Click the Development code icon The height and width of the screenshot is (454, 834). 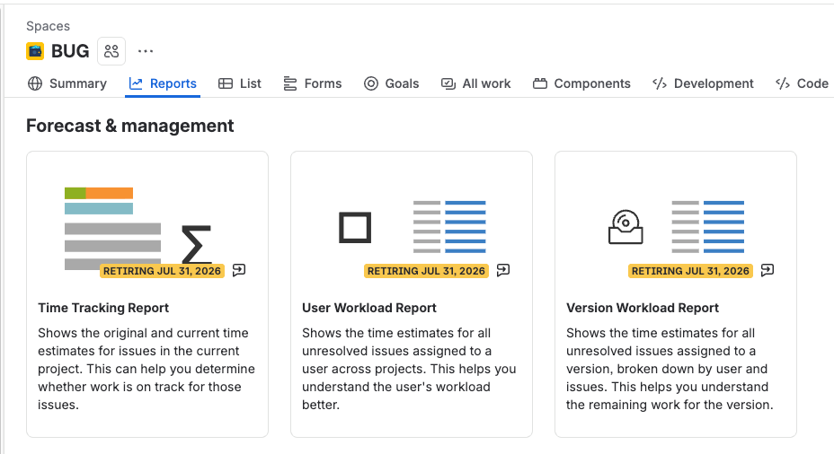(660, 84)
